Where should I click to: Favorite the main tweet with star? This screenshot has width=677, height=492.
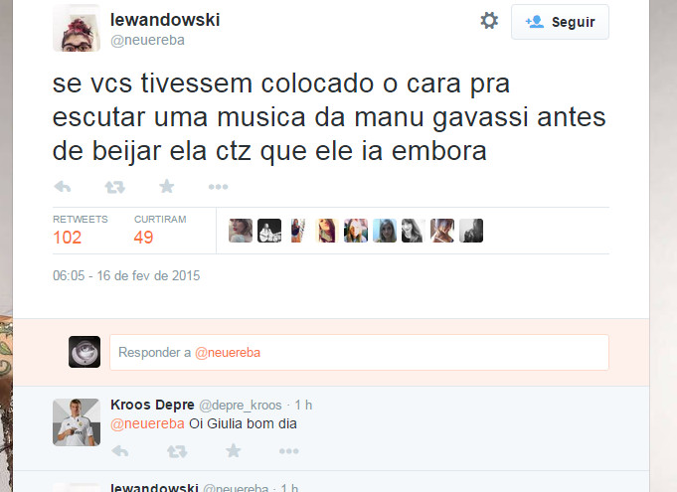click(167, 187)
